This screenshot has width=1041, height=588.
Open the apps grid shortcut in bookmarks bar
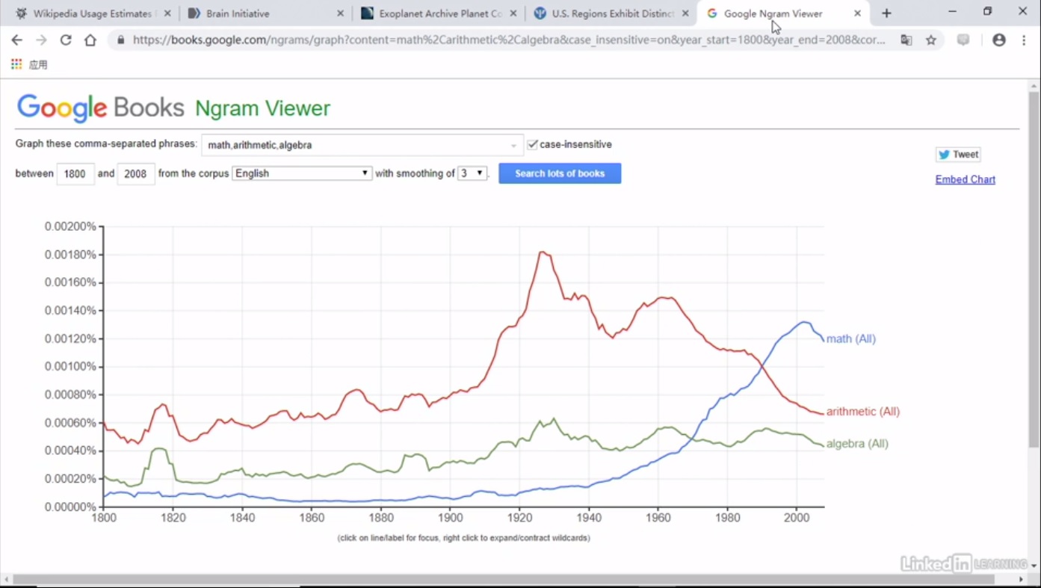click(x=16, y=65)
